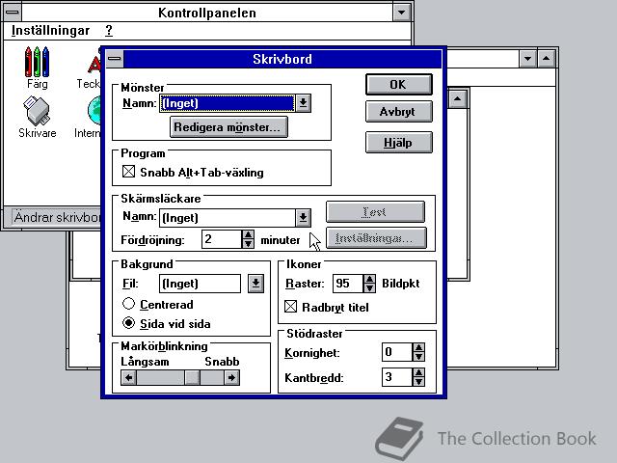Toggle the Radbryt titel checkbox
The height and width of the screenshot is (463, 617).
pos(290,307)
